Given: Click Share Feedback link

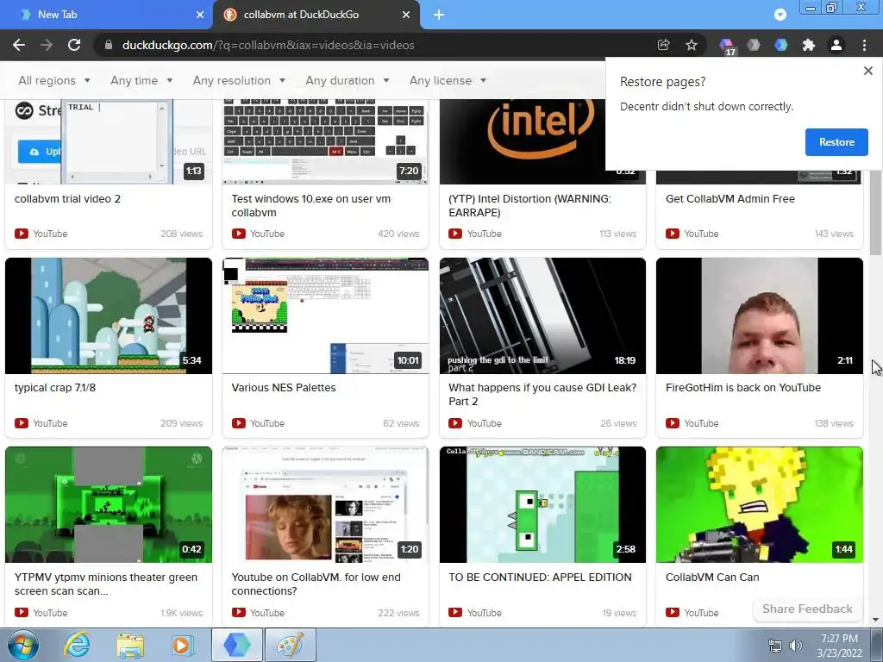Looking at the screenshot, I should click(x=807, y=609).
